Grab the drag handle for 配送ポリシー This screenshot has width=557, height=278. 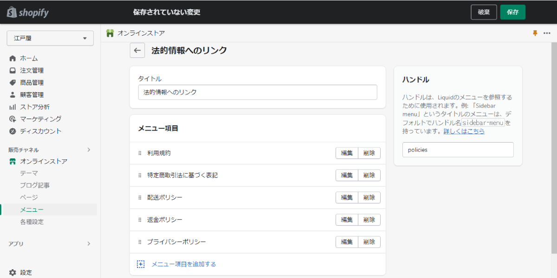click(x=140, y=197)
